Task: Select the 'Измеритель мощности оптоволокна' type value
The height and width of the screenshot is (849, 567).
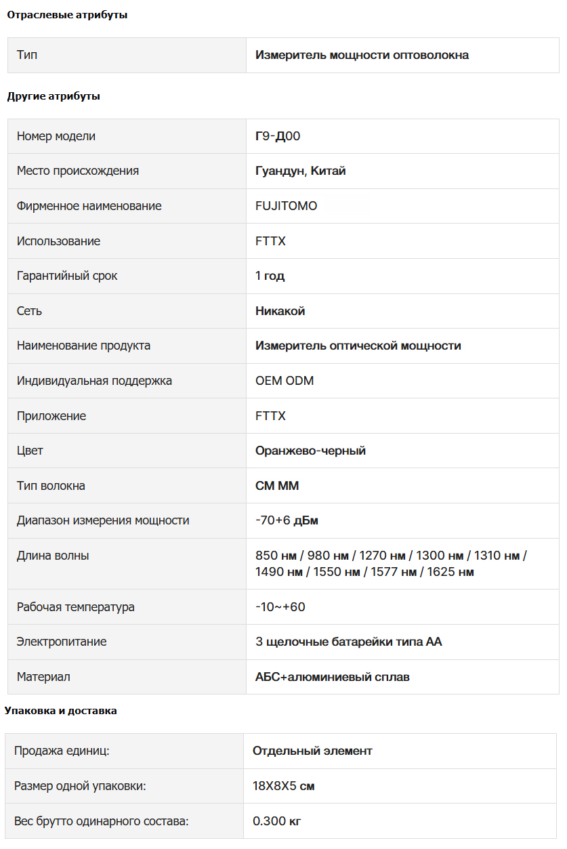Action: [362, 55]
